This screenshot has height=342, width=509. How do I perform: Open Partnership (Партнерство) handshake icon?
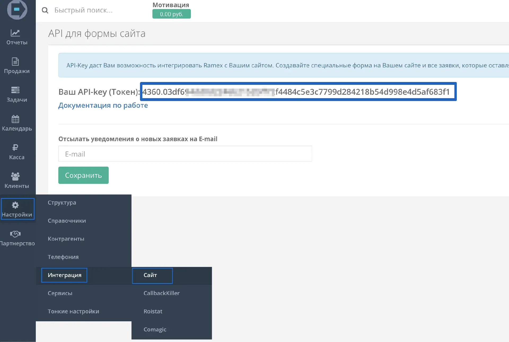point(15,234)
